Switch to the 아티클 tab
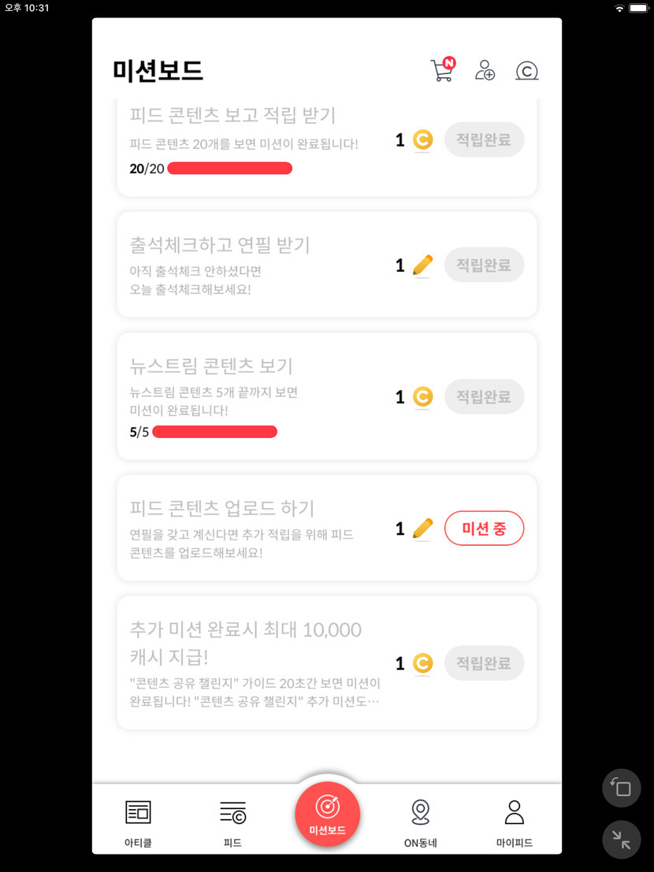The height and width of the screenshot is (872, 654). coord(138,822)
